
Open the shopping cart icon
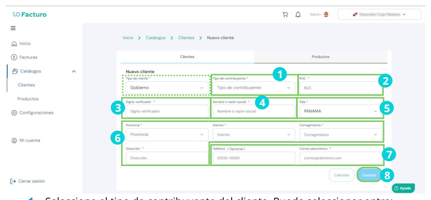[285, 15]
